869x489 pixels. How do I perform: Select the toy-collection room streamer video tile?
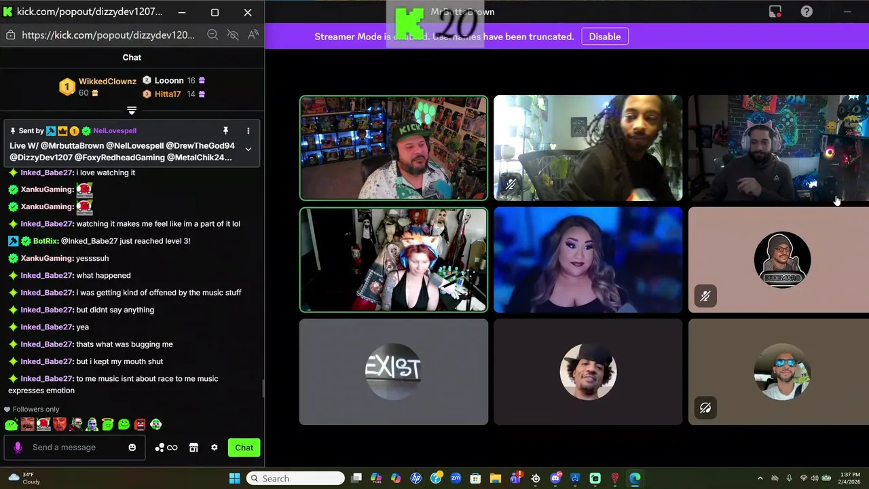click(394, 148)
